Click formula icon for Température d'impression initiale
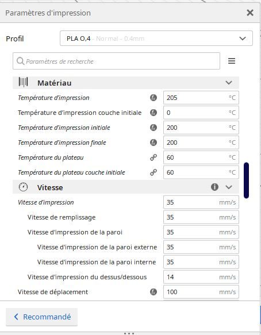This screenshot has height=335, width=261. coord(153,128)
